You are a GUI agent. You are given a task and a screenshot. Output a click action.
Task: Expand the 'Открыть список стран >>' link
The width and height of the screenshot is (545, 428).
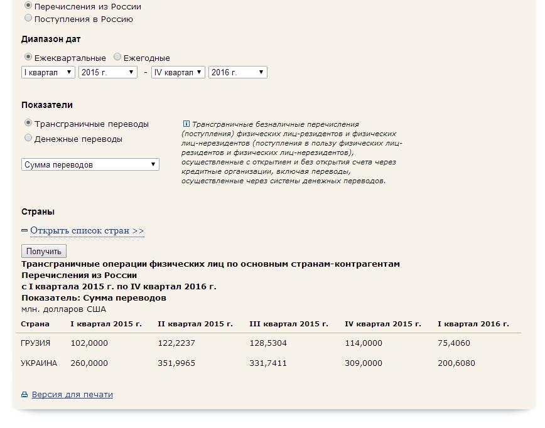[87, 231]
